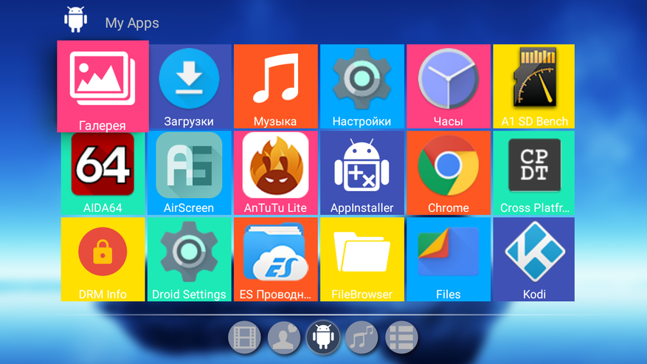This screenshot has height=364, width=647.
Task: Open the Chrome browser
Action: [449, 173]
